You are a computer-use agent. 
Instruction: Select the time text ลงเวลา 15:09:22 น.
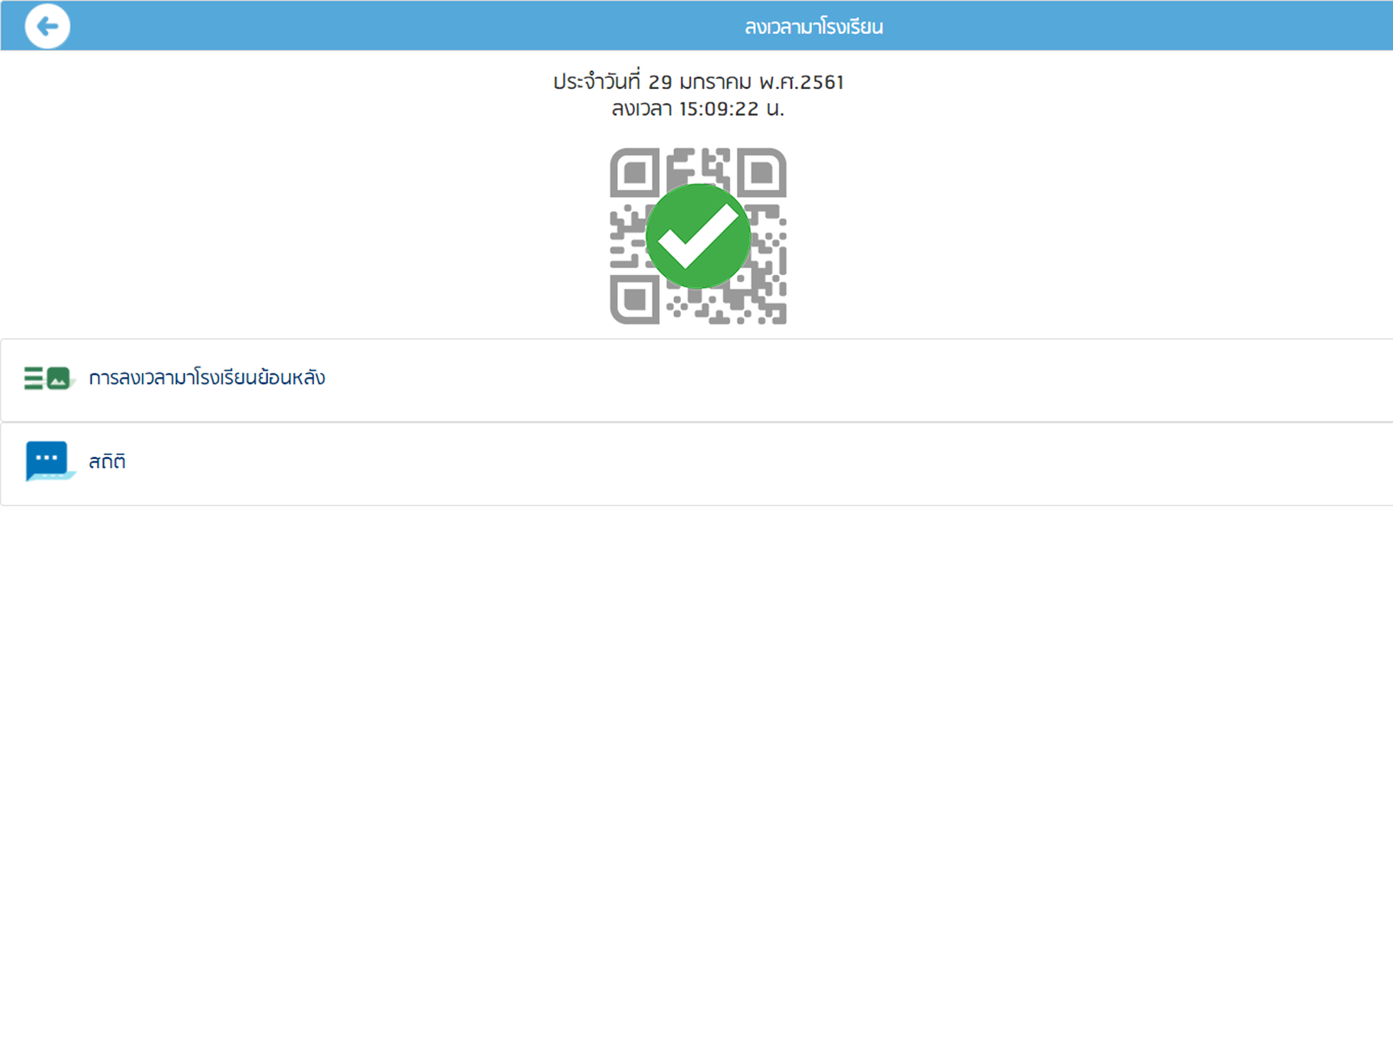[x=698, y=109]
